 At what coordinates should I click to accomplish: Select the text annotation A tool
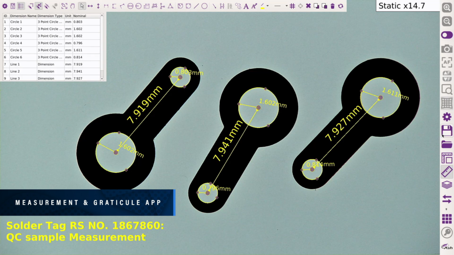point(246,6)
